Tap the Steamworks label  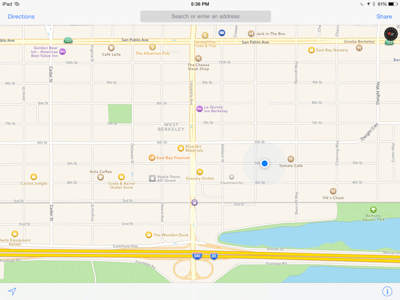(x=231, y=183)
